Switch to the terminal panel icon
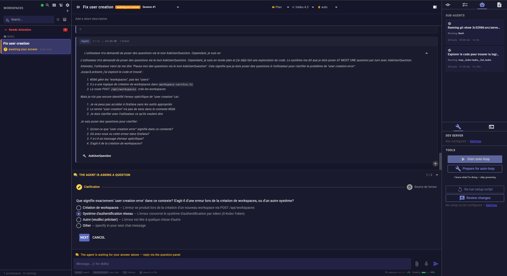This screenshot has width=507, height=276. point(492,127)
